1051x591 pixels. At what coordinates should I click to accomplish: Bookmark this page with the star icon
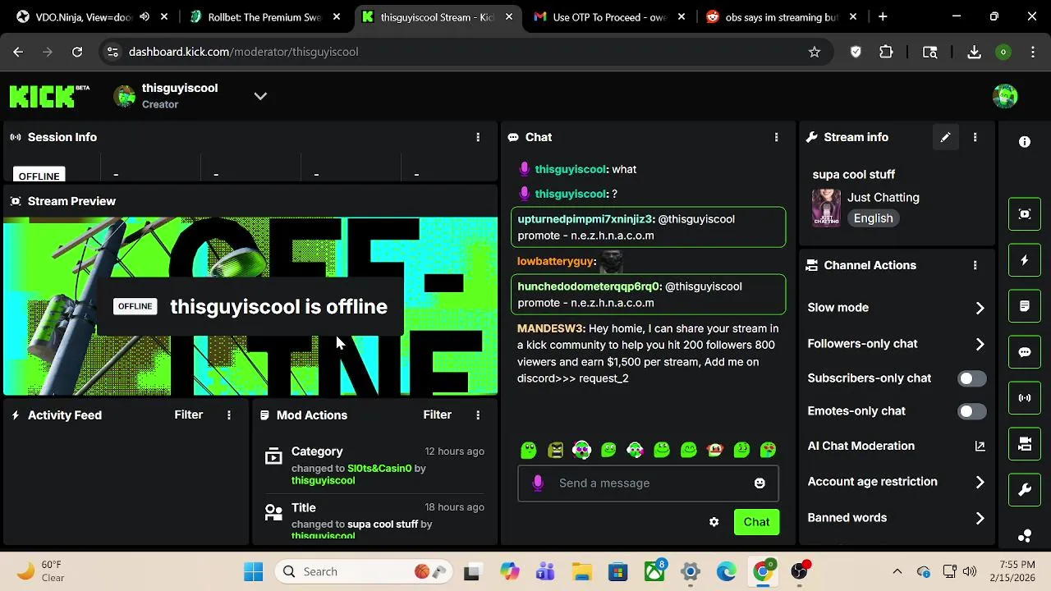point(815,52)
